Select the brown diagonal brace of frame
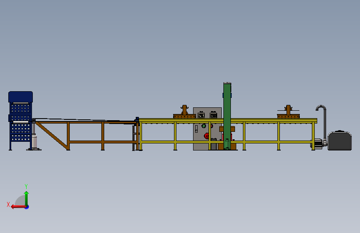360x233 pixels. point(51,135)
